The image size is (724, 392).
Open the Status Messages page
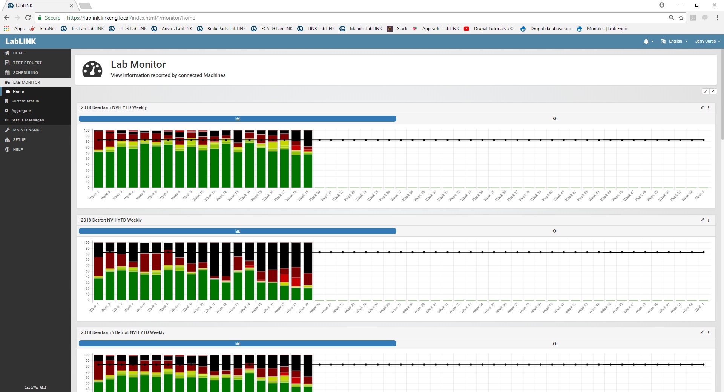tap(28, 120)
